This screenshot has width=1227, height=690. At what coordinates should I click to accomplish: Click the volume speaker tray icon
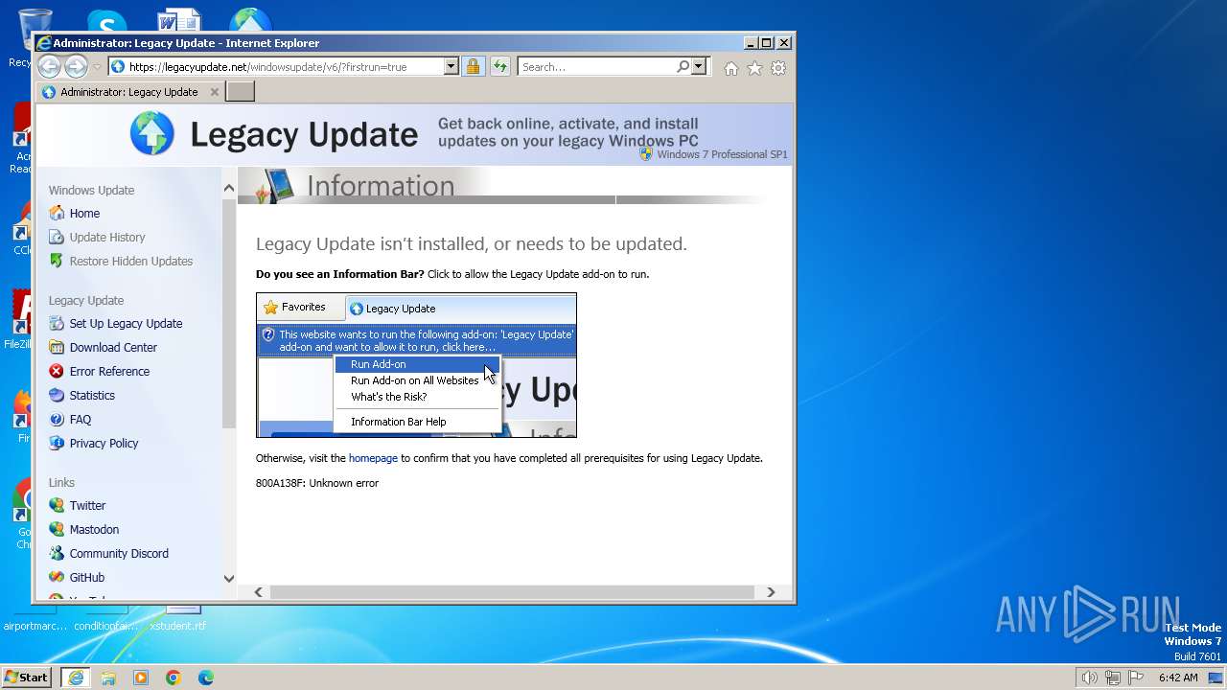tap(1089, 678)
